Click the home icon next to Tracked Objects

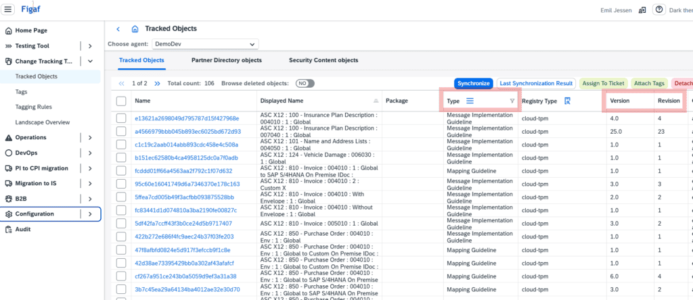[135, 29]
